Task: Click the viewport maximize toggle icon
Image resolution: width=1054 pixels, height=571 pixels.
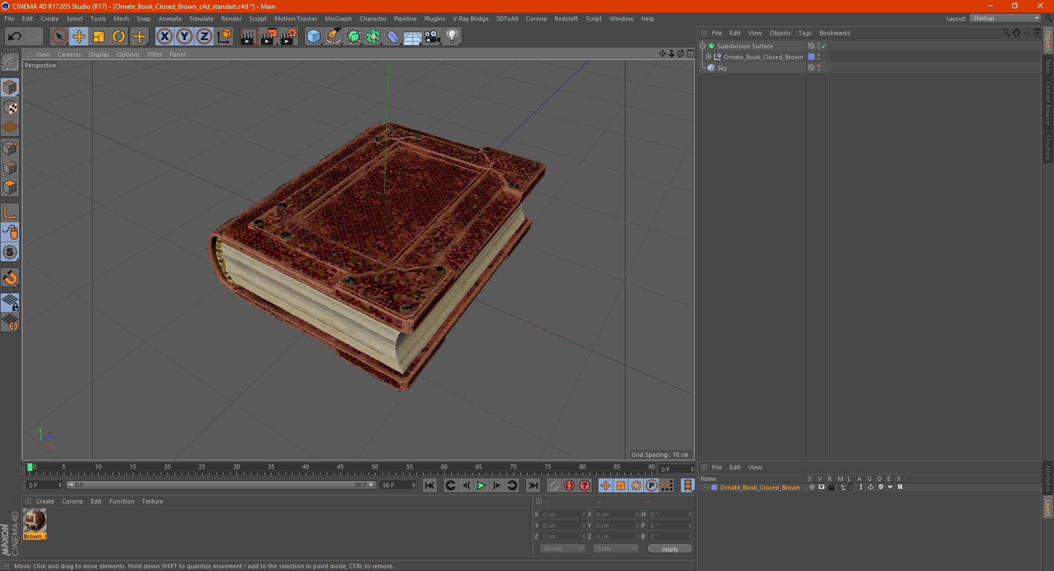Action: tap(690, 54)
